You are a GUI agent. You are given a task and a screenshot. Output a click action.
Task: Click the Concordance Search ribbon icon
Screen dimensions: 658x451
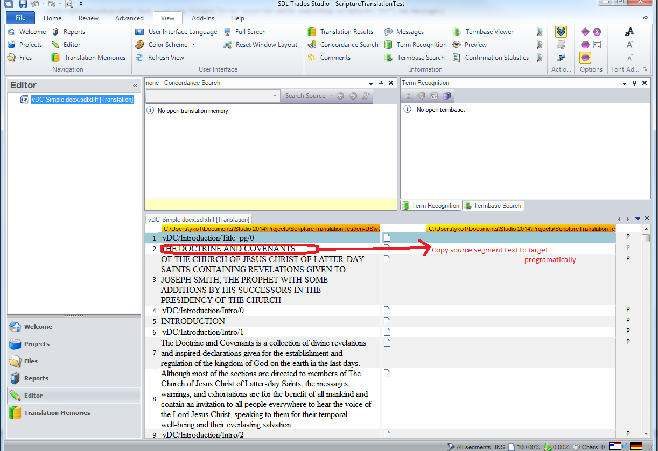tap(312, 45)
